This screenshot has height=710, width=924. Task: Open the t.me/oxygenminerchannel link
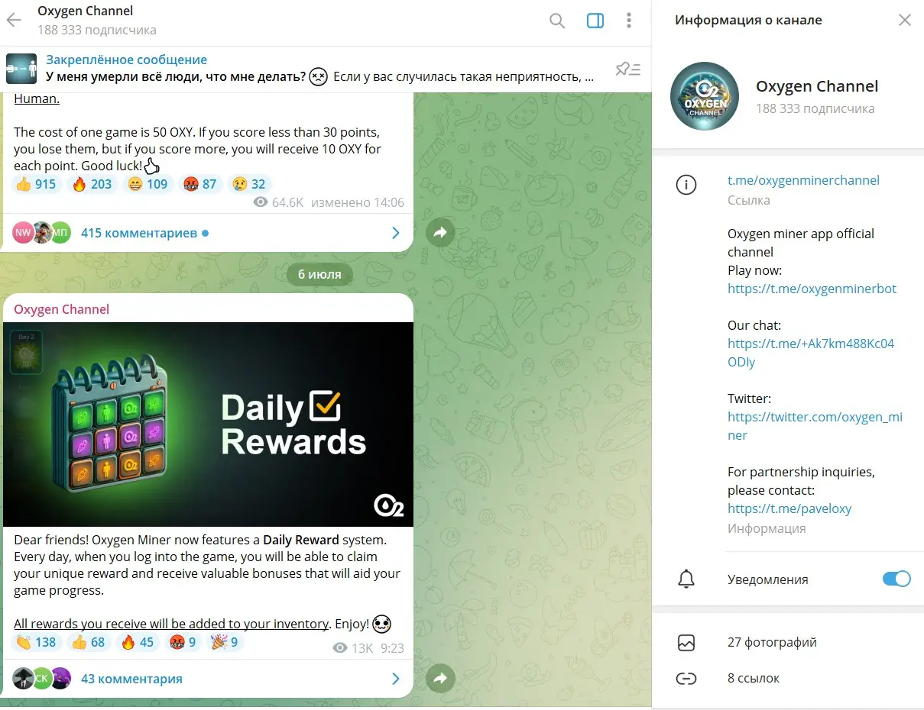coord(803,180)
